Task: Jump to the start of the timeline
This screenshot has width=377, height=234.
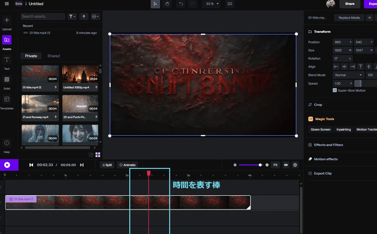Action: point(31,165)
